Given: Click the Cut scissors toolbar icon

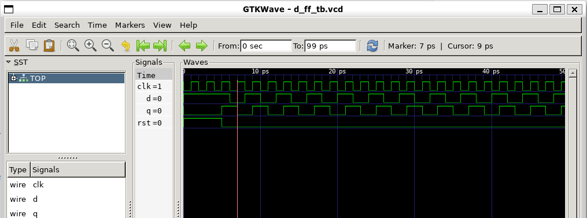Looking at the screenshot, I should tap(14, 46).
